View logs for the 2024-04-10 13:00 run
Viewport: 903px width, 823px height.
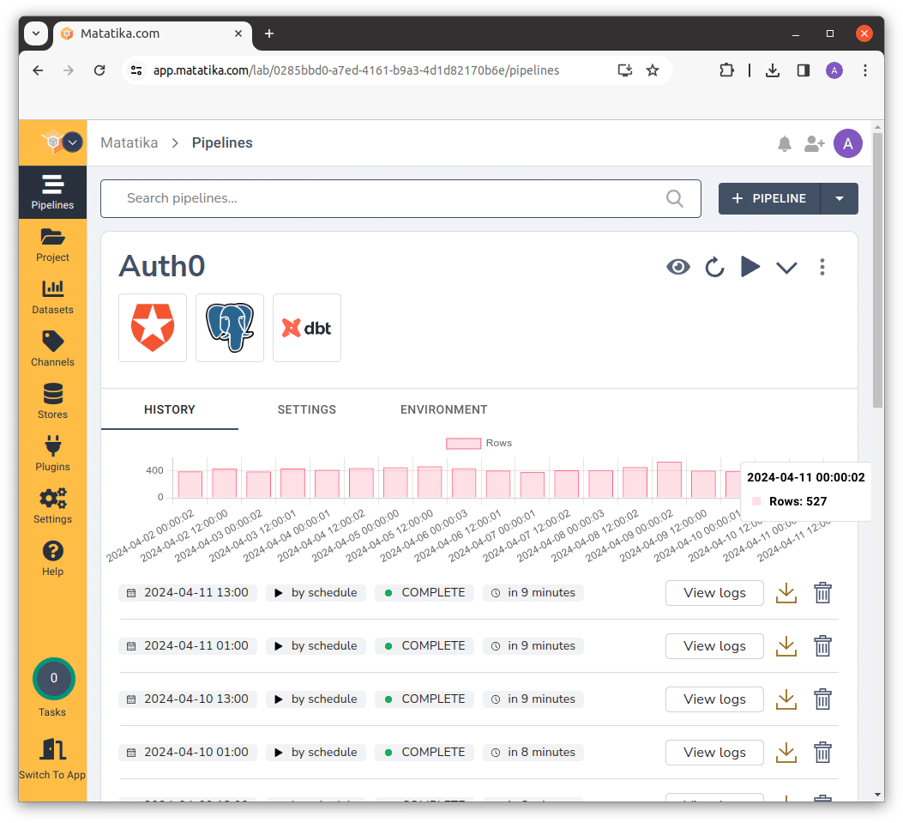point(714,699)
